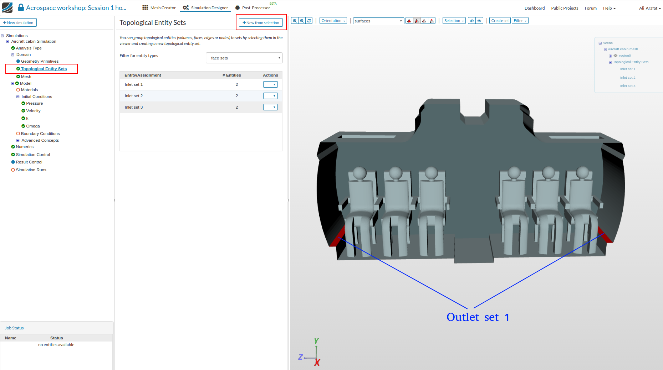Switch to the Post-Processor tab

(x=253, y=8)
